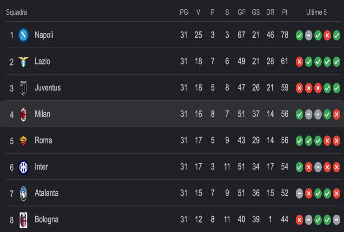Click the Bologna club crest
The width and height of the screenshot is (344, 232).
coord(23,220)
